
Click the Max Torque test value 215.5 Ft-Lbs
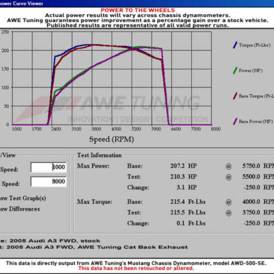[188, 213]
